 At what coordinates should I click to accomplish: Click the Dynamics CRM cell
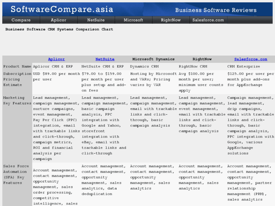click(x=154, y=67)
